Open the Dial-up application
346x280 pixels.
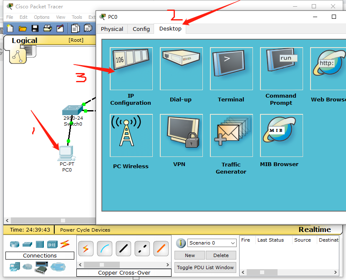[181, 68]
